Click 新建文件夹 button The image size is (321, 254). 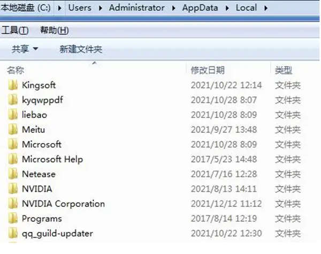pos(81,49)
